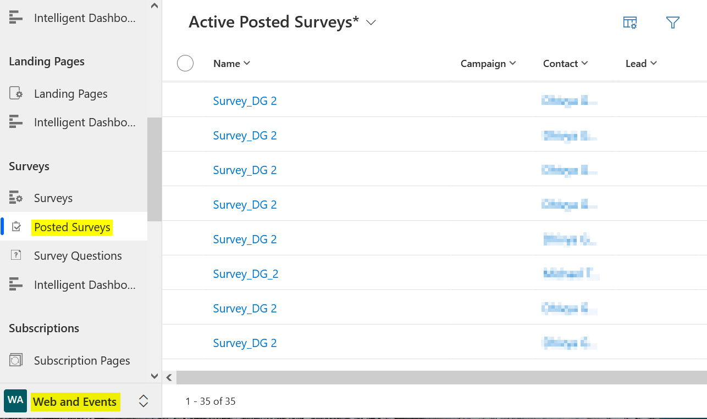Select all rows with the header circle

(x=185, y=63)
